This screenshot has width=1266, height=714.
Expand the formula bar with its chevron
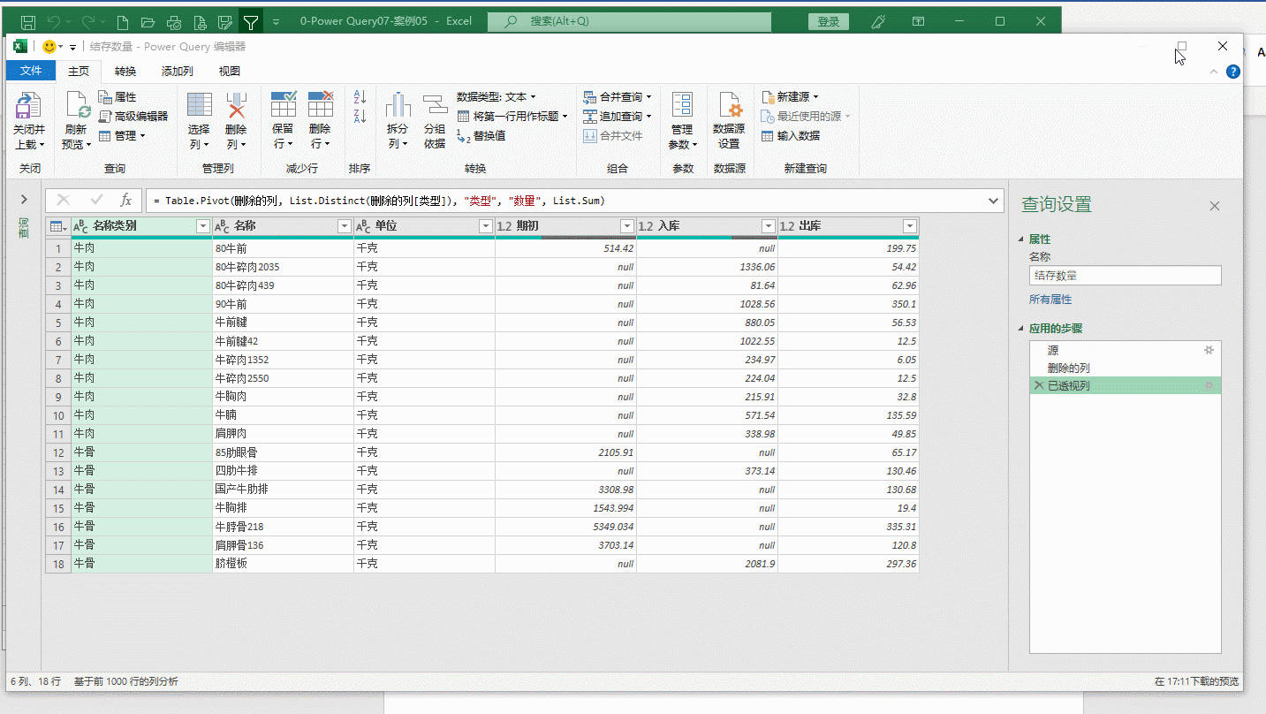pyautogui.click(x=994, y=201)
